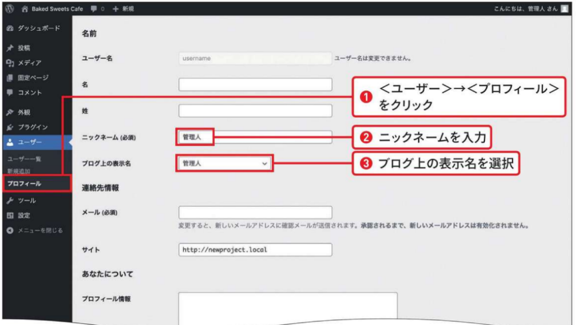The width and height of the screenshot is (576, 325).
Task: Expand the ユーザー sidebar section
Action: pyautogui.click(x=29, y=142)
